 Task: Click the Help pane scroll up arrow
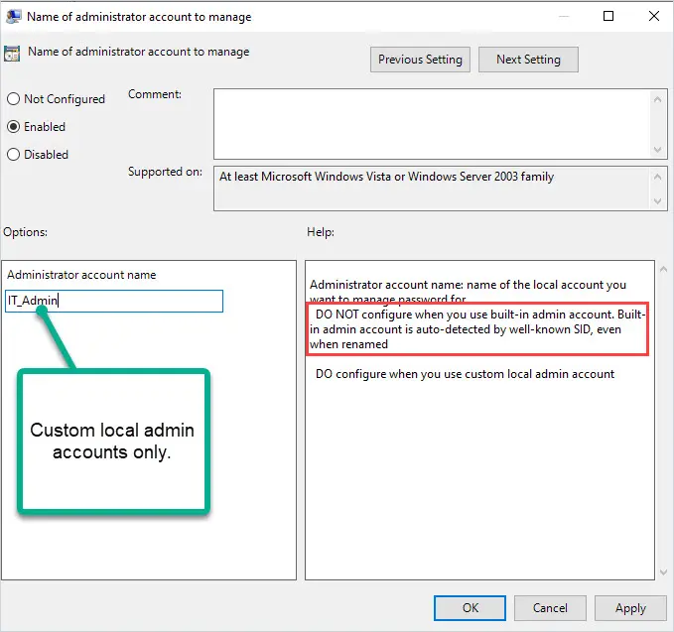663,270
